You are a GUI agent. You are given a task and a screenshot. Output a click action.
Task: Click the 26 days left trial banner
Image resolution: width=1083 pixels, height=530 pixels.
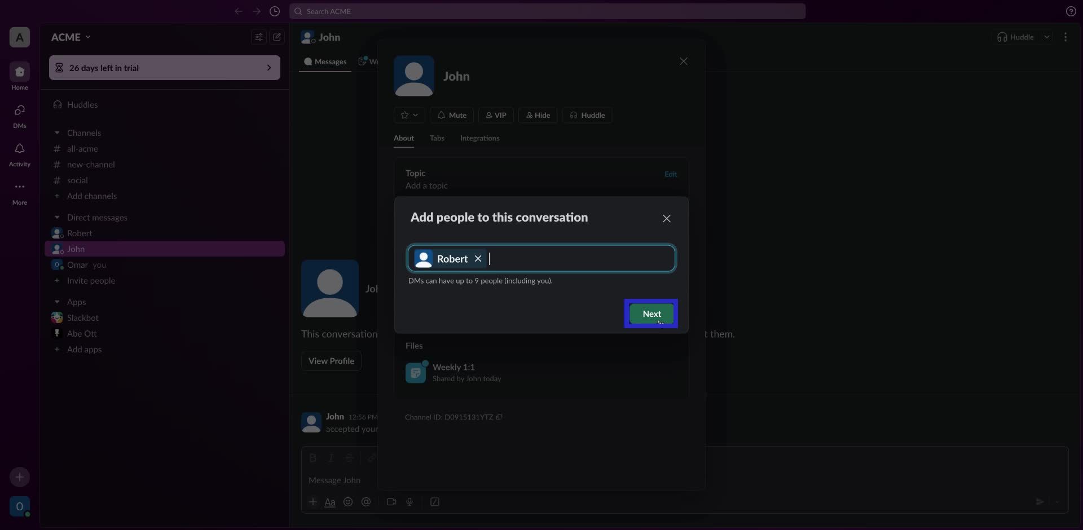[164, 68]
